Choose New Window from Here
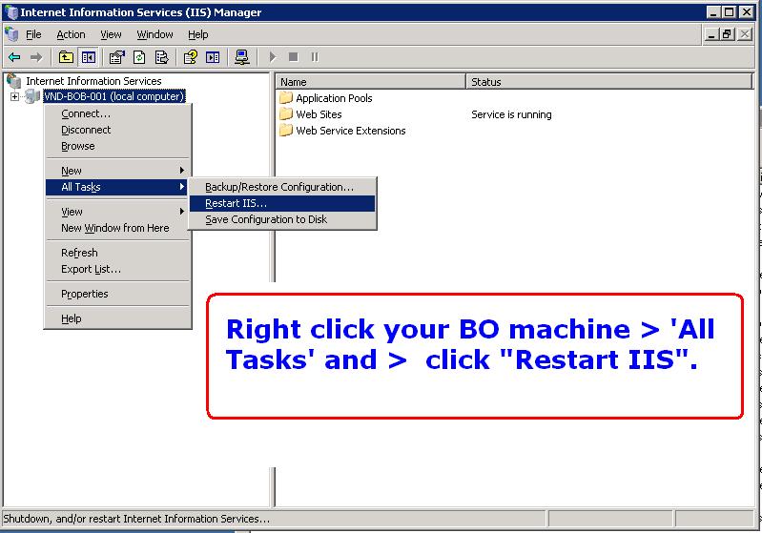The height and width of the screenshot is (533, 762). pos(117,228)
